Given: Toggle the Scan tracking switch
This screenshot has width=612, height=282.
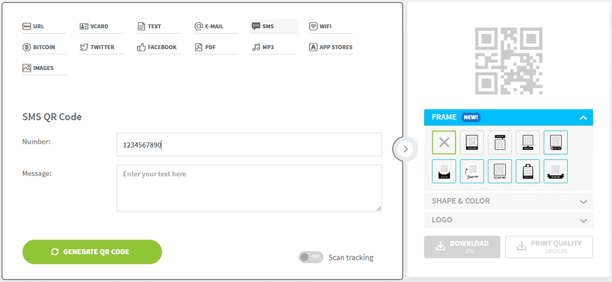Looking at the screenshot, I should tap(311, 257).
